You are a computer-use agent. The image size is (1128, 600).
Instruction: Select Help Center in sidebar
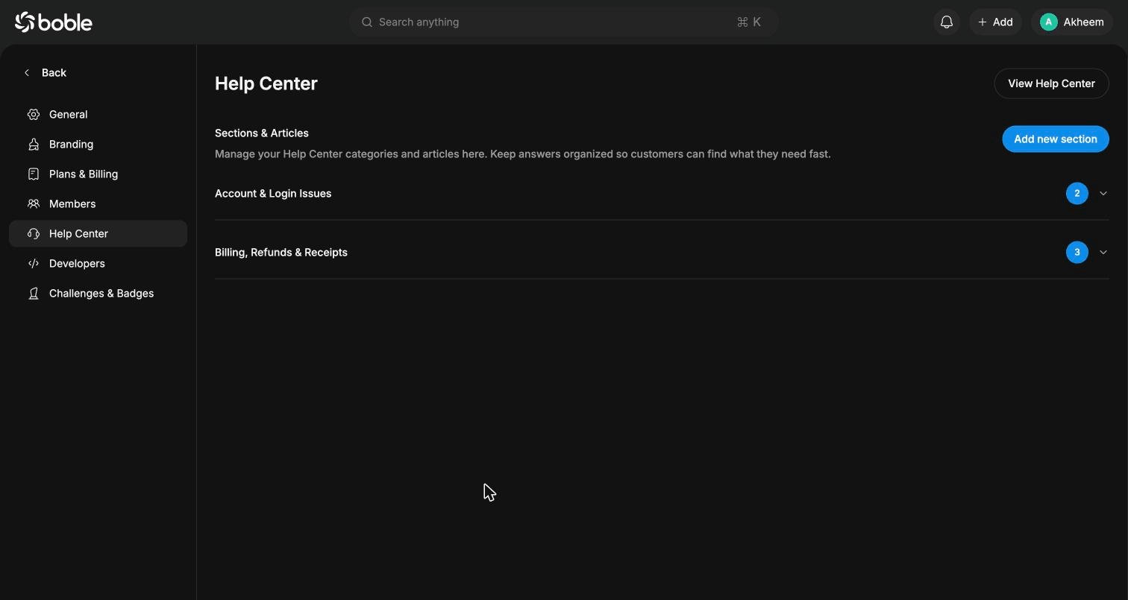tap(98, 234)
